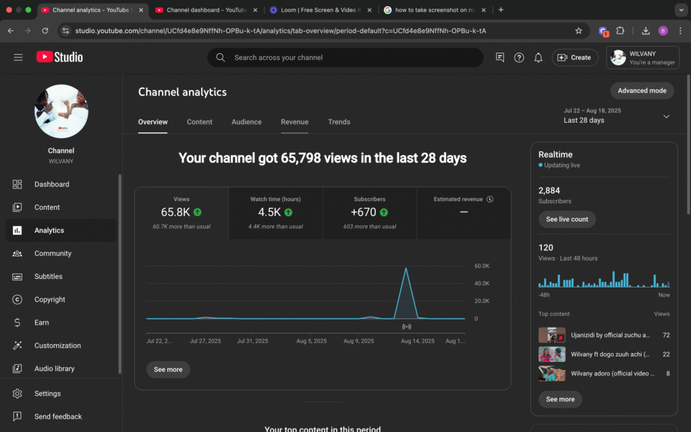Bookmark this page with star icon
The width and height of the screenshot is (691, 432).
578,30
